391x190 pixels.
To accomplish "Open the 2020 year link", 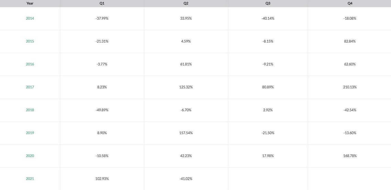I will (30, 156).
